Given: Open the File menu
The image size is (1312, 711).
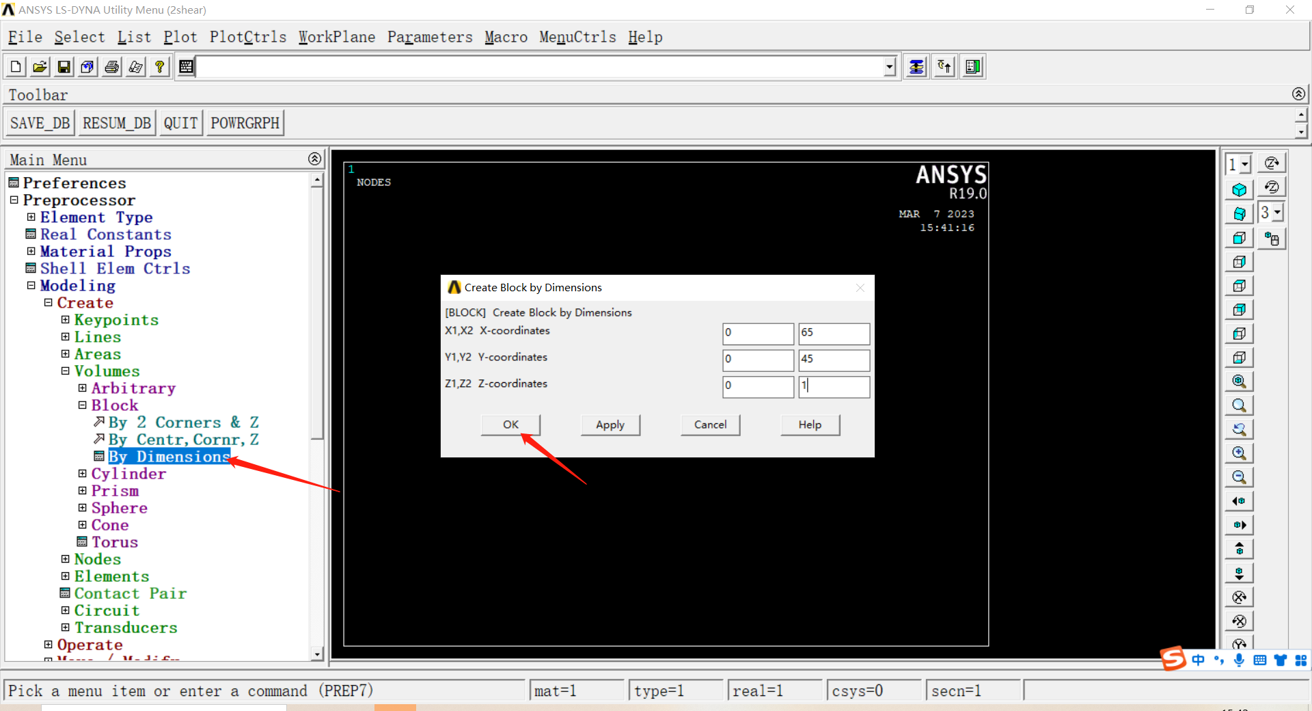Looking at the screenshot, I should (25, 37).
